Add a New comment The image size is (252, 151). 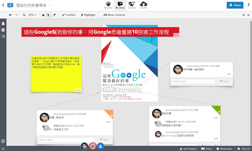114,15
